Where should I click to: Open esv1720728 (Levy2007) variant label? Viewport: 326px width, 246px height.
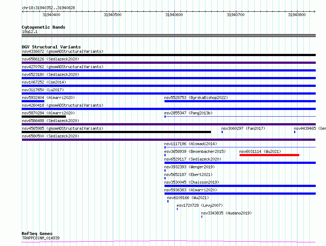(x=200, y=205)
